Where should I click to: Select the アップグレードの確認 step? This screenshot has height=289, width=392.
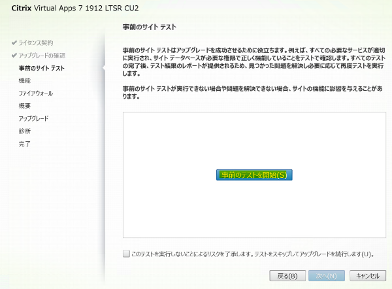click(42, 56)
